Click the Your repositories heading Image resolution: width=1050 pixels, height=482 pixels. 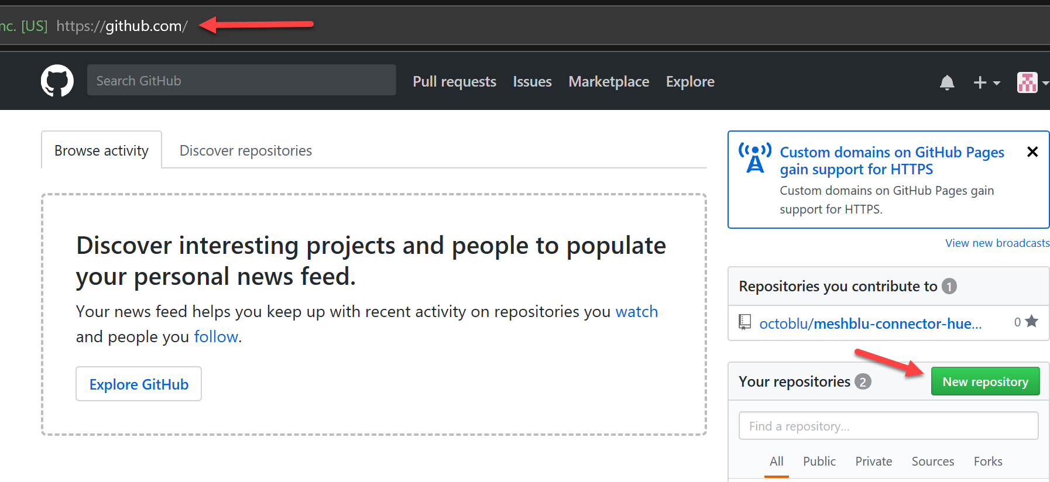coord(794,381)
